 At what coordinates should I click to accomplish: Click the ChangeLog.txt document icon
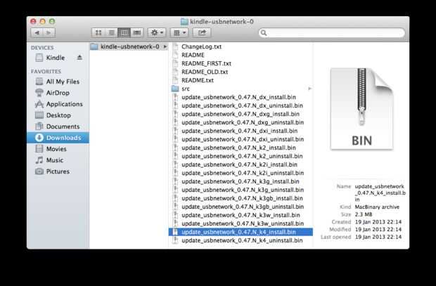pos(175,46)
